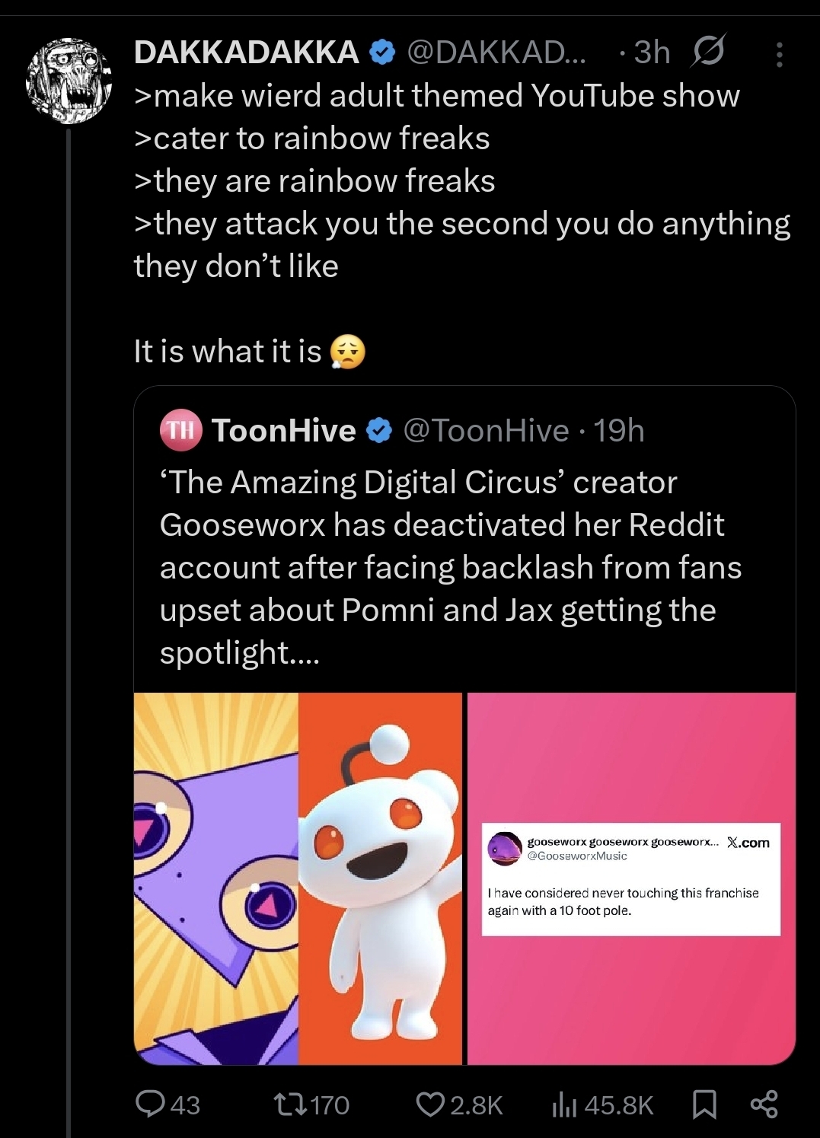820x1138 pixels.
Task: Like the post with 2.8K hearts
Action: [430, 1105]
